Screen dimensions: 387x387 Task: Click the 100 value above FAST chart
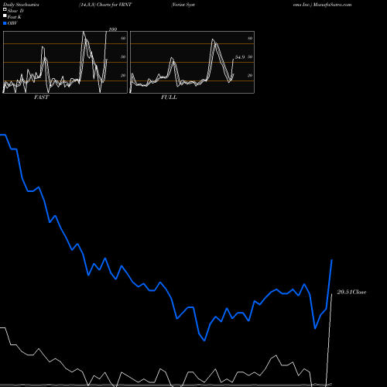coord(113,29)
